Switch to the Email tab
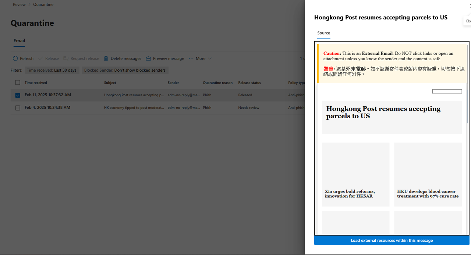471x255 pixels. [19, 41]
